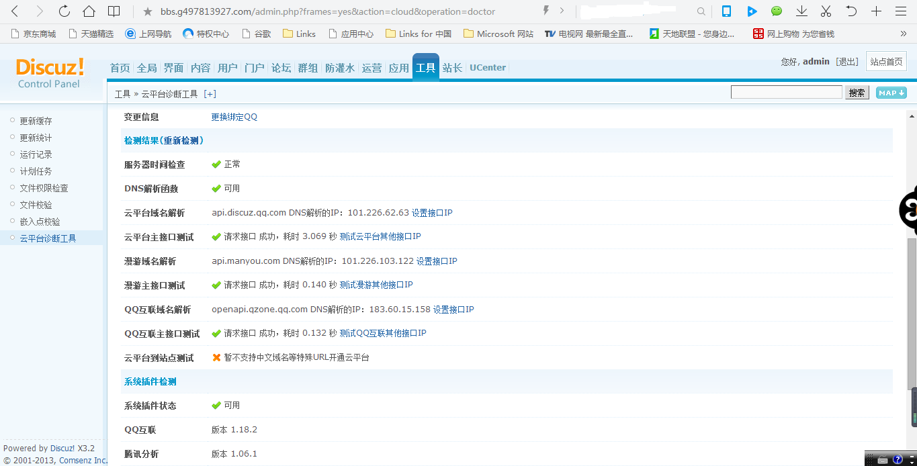Click the [+] add shortcut link
Image resolution: width=917 pixels, height=466 pixels.
pos(210,94)
